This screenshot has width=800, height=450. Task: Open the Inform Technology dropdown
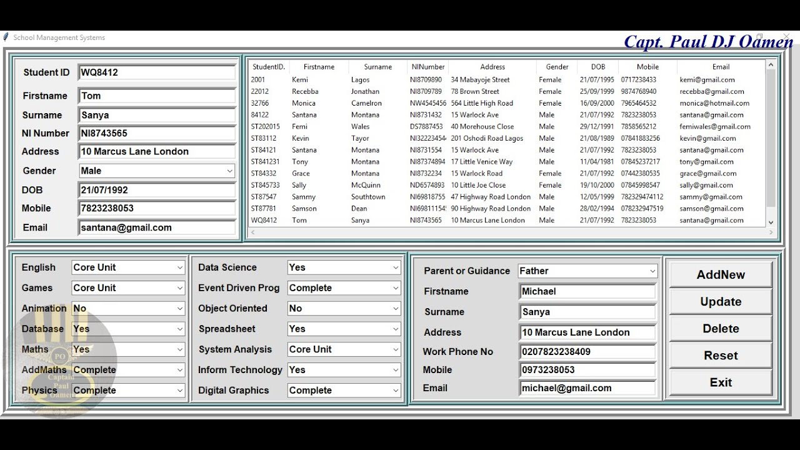tap(344, 370)
